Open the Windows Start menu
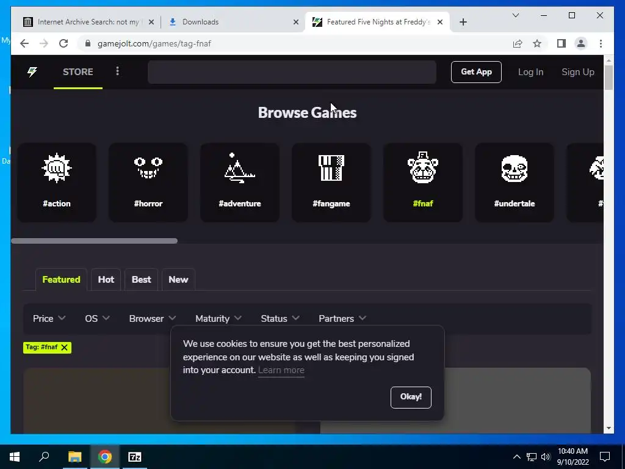This screenshot has width=625, height=469. (15, 457)
